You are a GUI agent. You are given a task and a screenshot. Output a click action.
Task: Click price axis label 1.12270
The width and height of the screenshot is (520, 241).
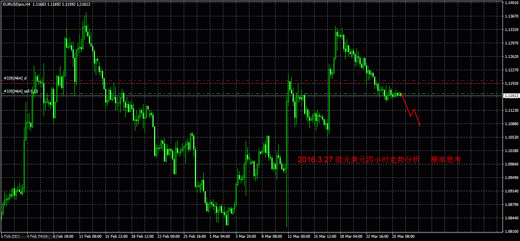(x=512, y=70)
